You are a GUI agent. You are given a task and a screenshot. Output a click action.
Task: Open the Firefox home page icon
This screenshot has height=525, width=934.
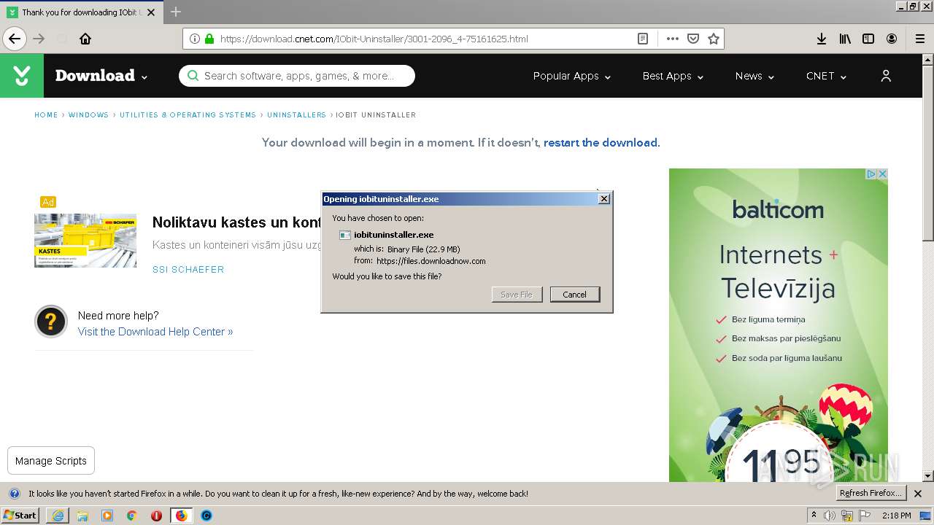click(x=85, y=39)
